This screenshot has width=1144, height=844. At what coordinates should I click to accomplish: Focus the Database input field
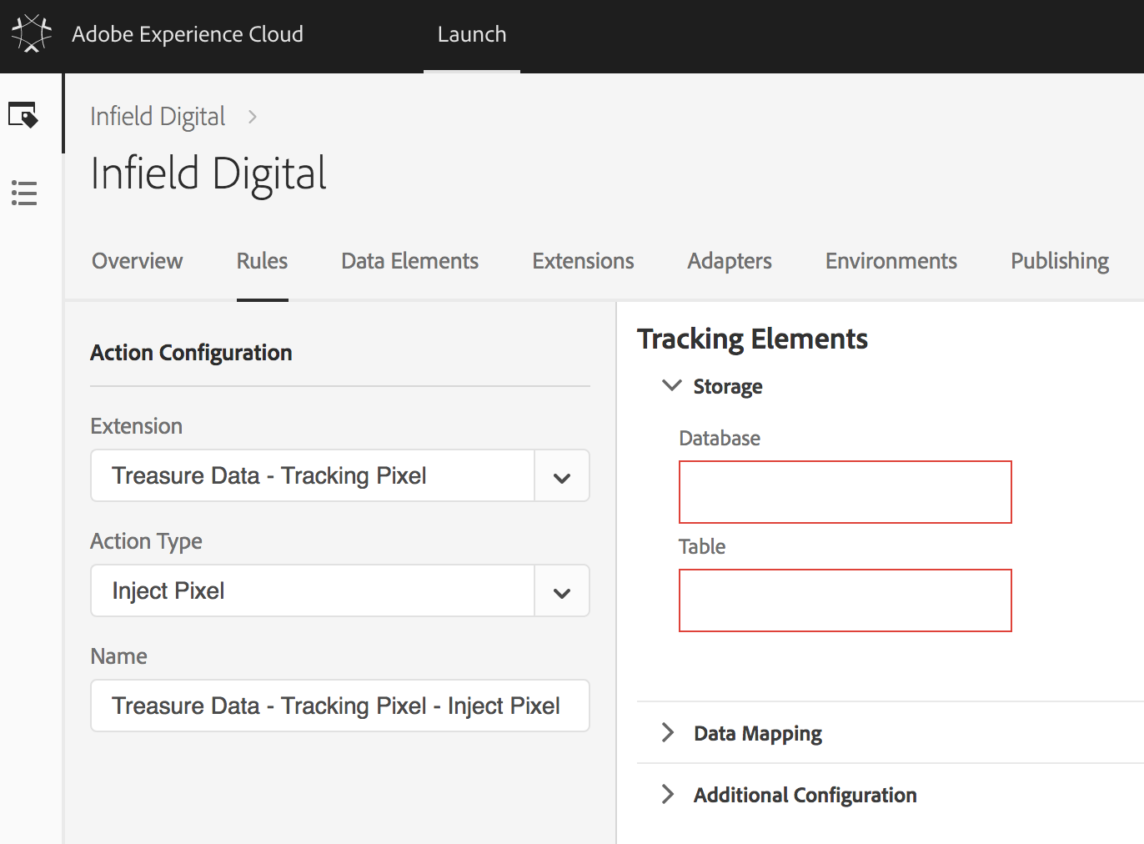845,492
